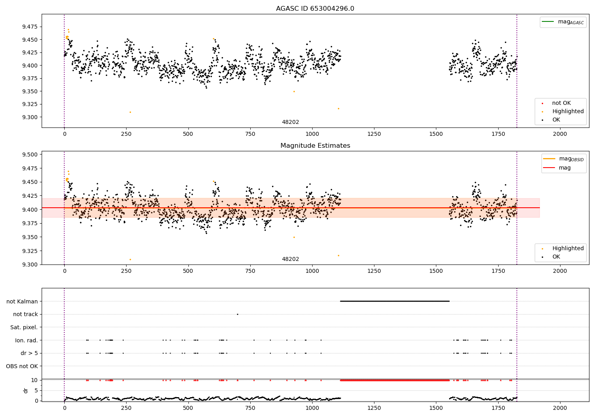The height and width of the screenshot is (417, 595).
Task: Click the 'OBS not OK' row label
Action: [x=22, y=366]
